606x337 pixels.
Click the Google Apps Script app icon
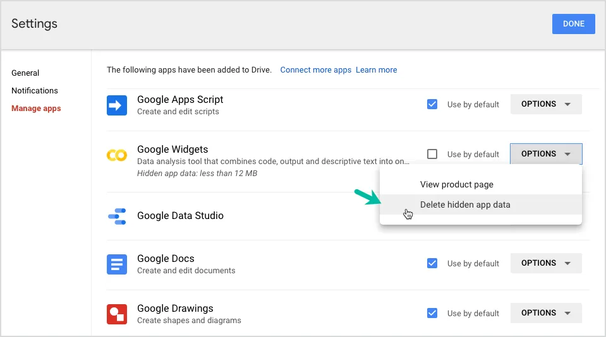[x=117, y=105]
